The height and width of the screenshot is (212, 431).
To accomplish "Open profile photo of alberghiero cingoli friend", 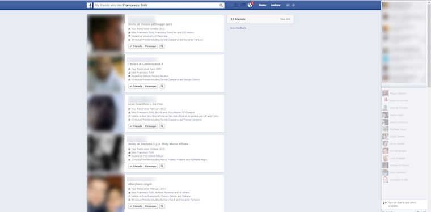I will [105, 193].
